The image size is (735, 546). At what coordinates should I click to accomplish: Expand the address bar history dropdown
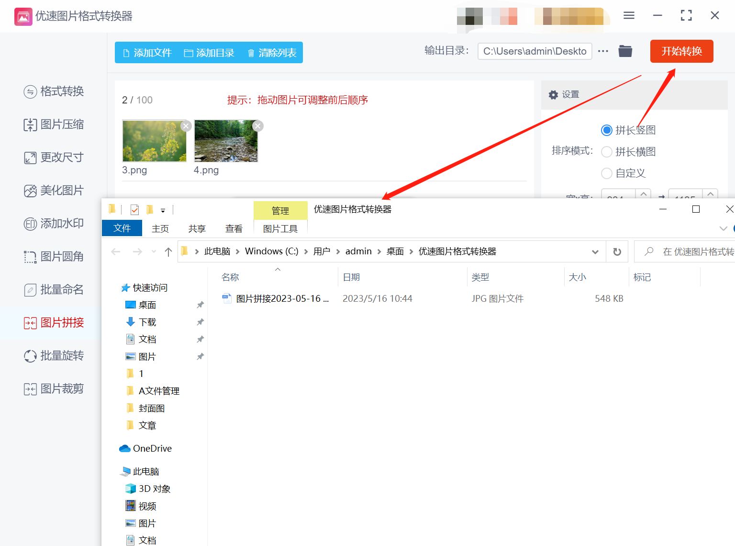595,252
